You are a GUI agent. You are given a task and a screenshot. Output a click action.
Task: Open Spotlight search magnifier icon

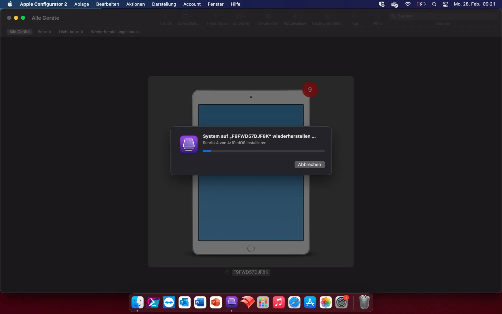pyautogui.click(x=434, y=4)
